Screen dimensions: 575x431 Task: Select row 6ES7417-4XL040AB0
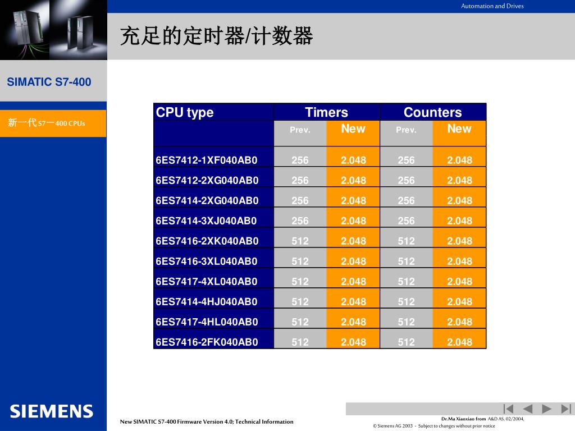coord(320,278)
